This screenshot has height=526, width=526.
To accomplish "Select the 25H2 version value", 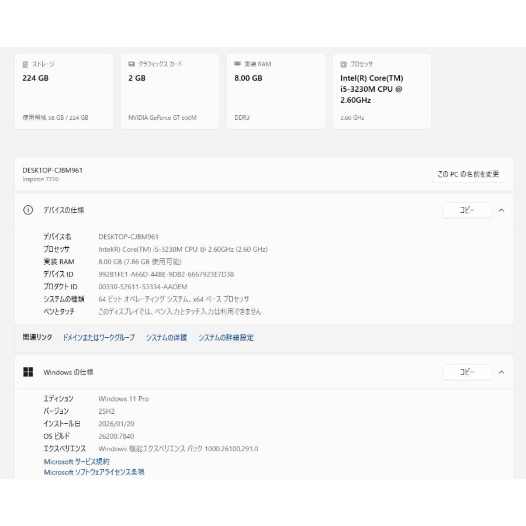I will 106,411.
